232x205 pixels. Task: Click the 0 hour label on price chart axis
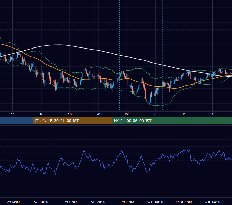point(155,114)
